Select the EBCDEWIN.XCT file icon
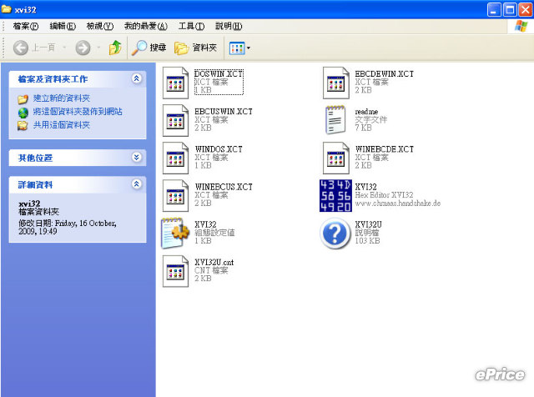 (335, 83)
